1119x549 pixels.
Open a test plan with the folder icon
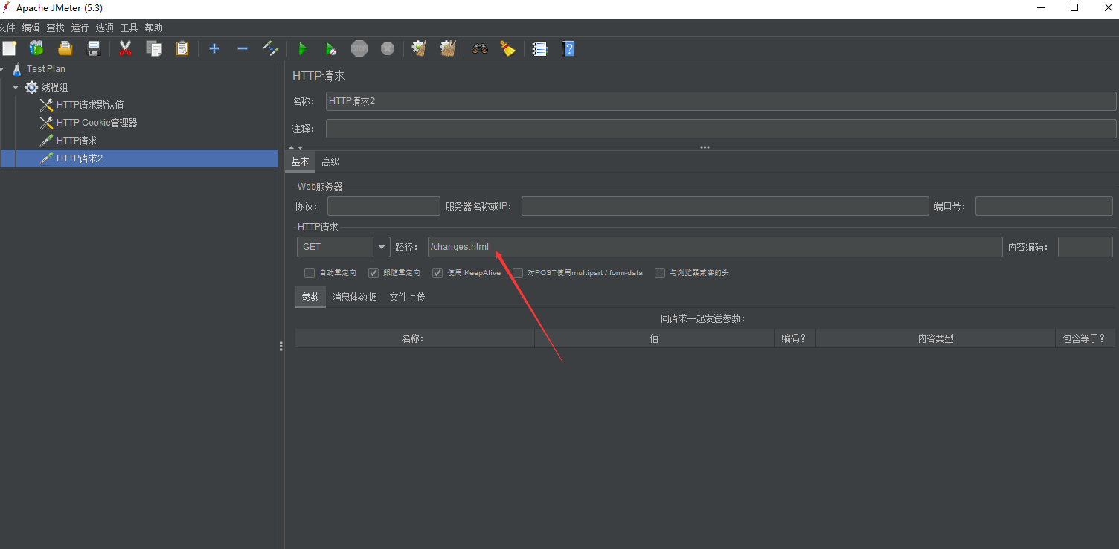tap(65, 48)
